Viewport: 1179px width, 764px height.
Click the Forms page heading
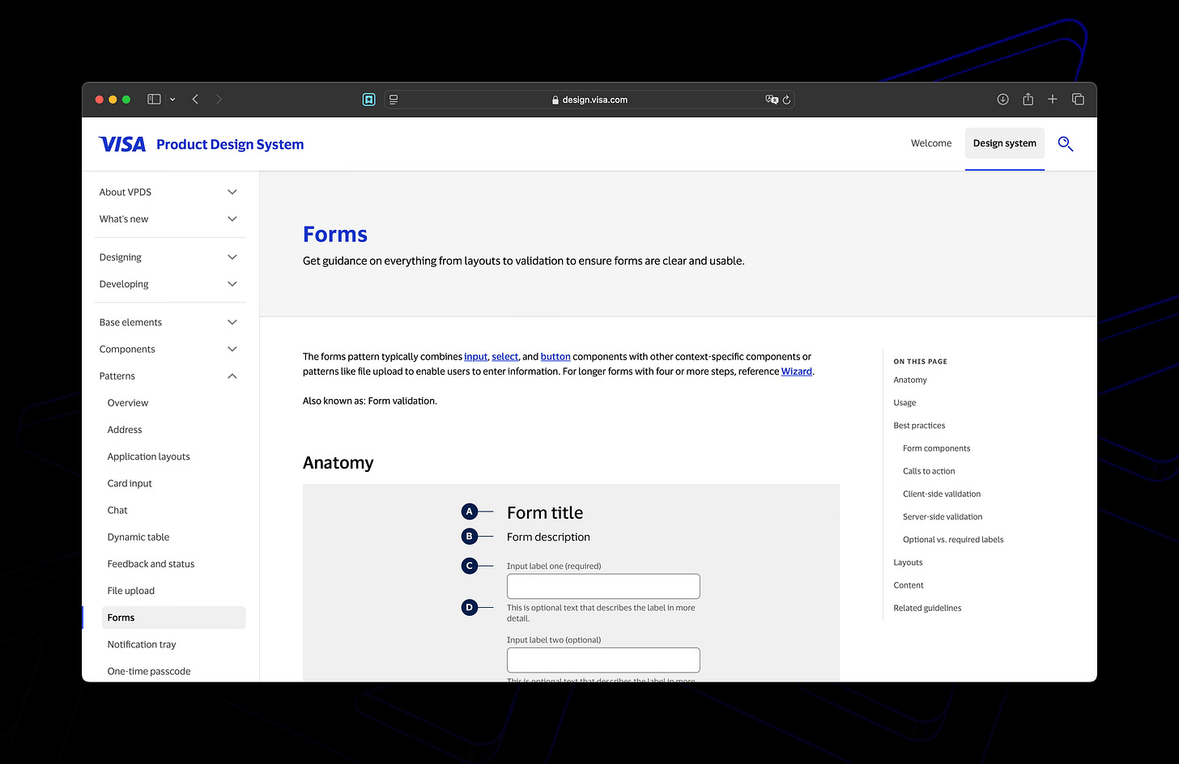(x=335, y=234)
